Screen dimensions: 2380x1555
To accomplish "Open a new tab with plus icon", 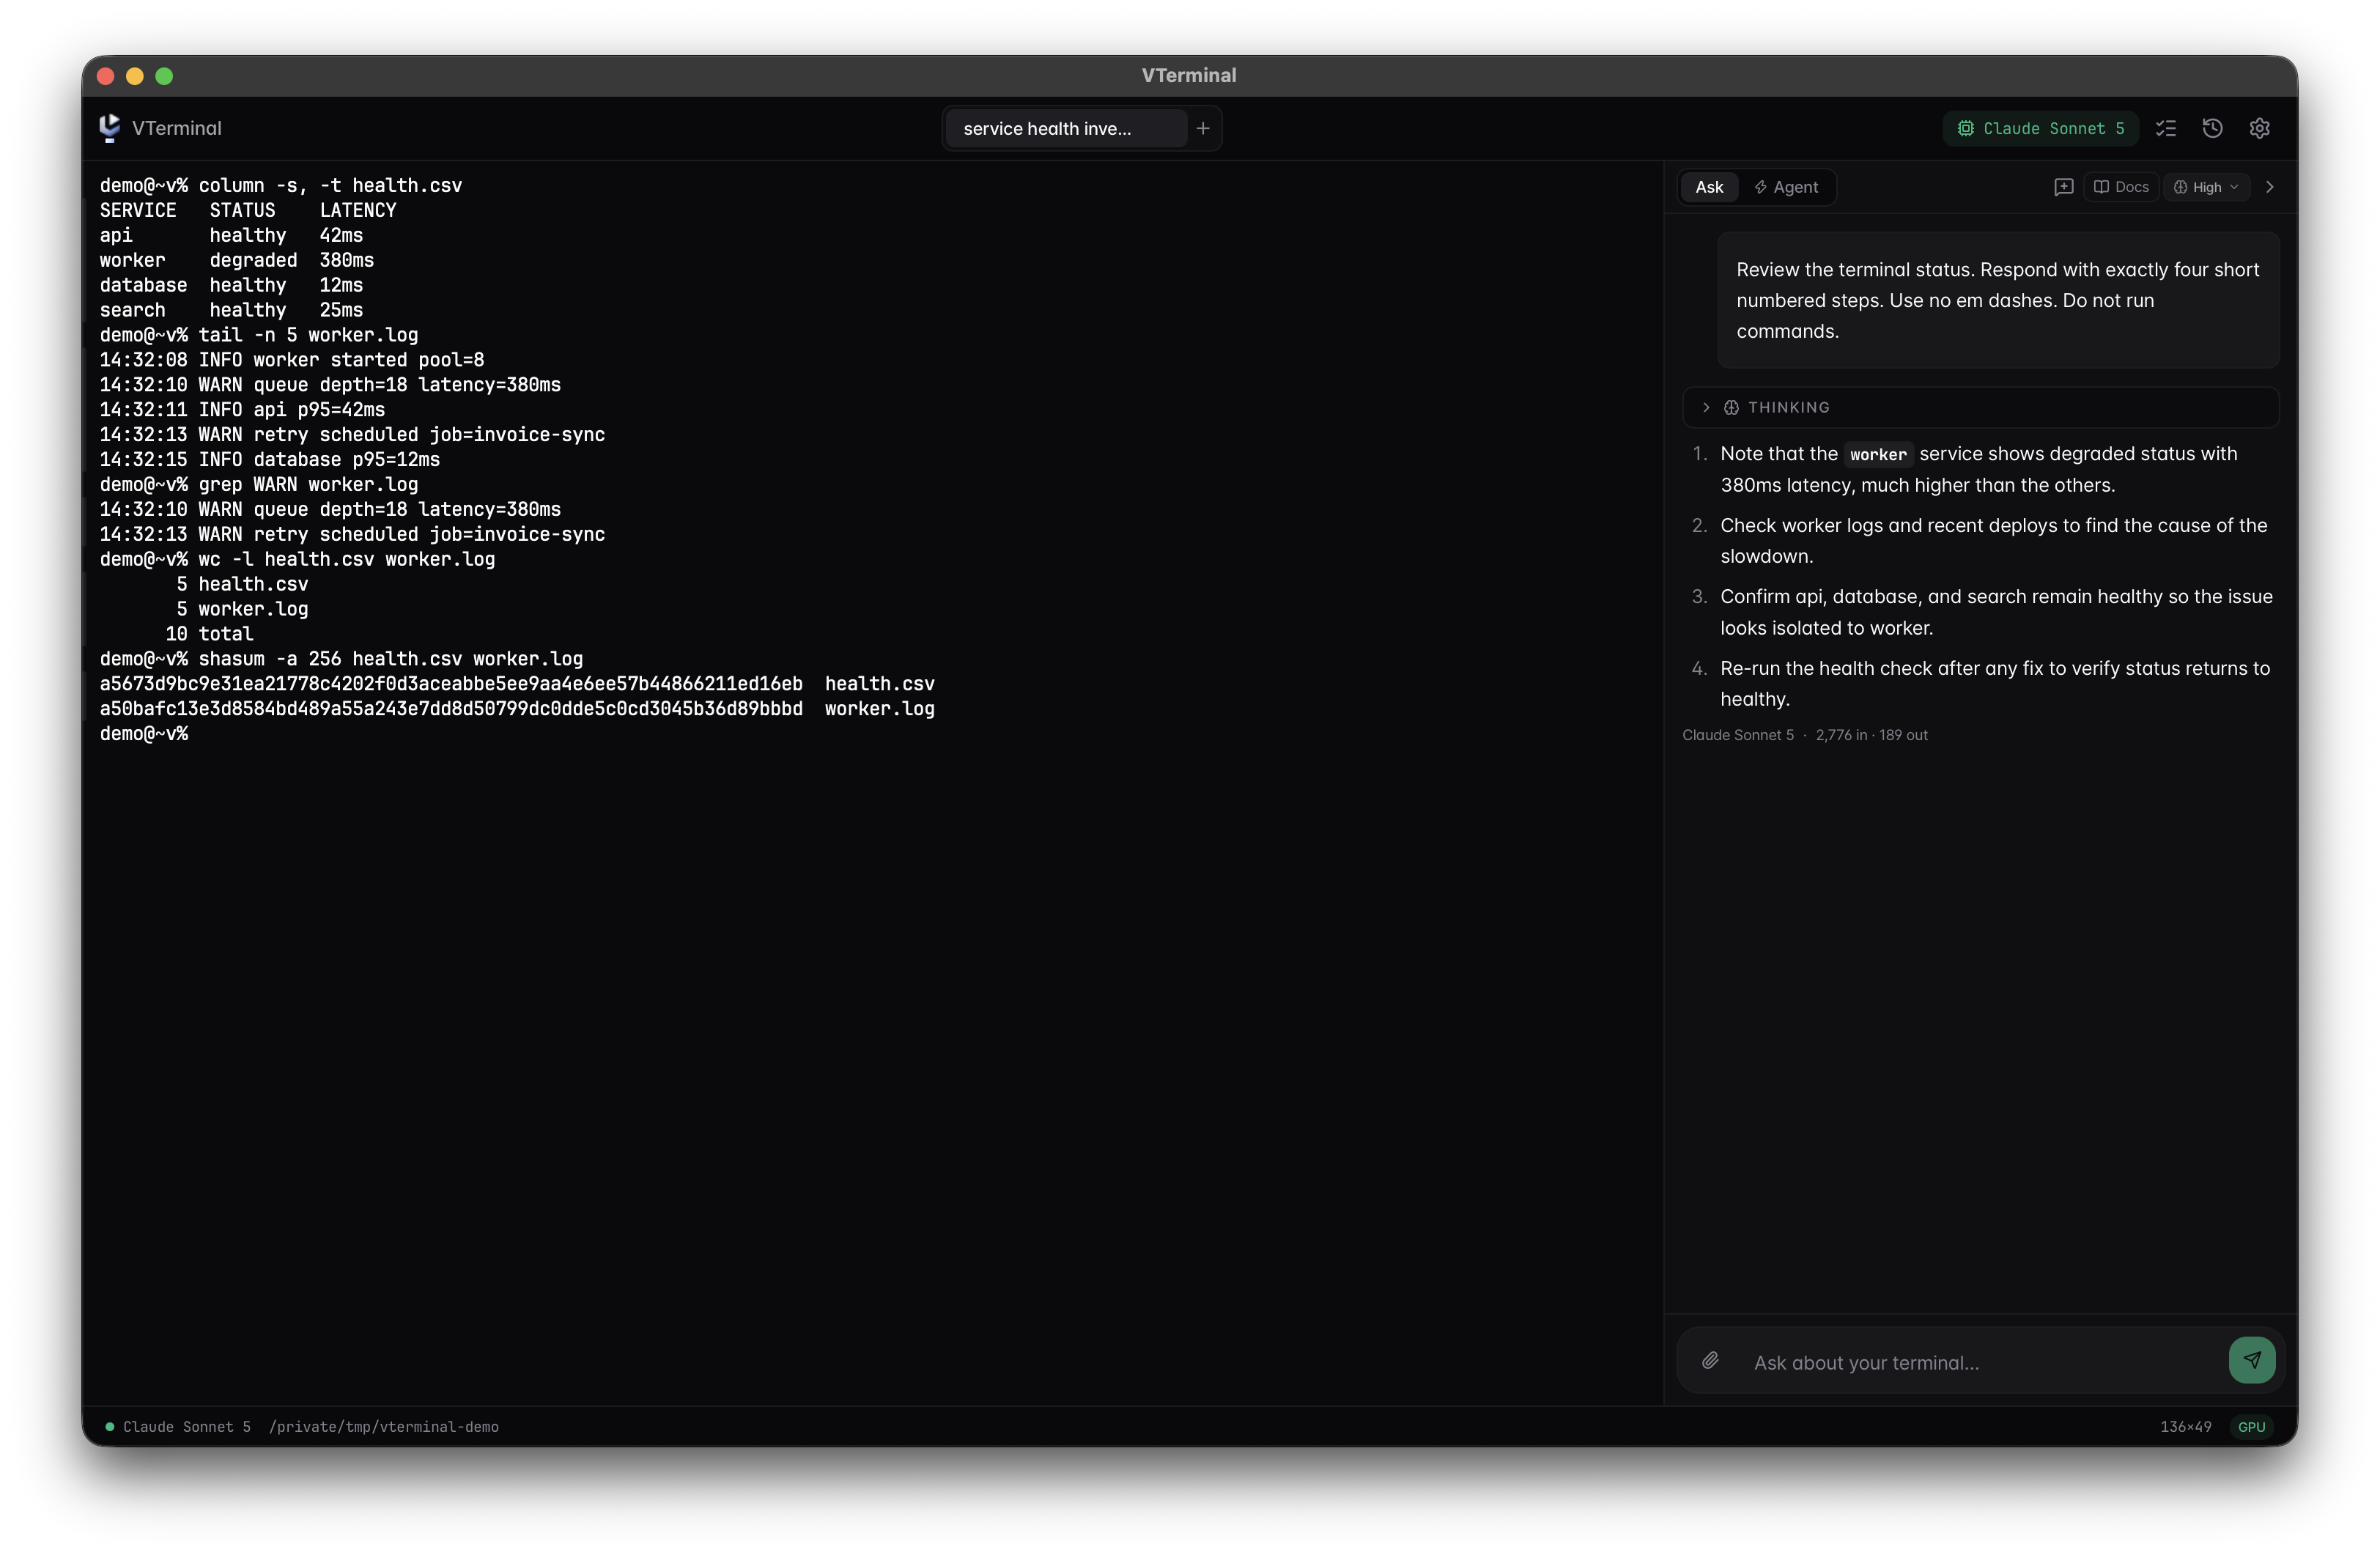I will click(x=1203, y=128).
